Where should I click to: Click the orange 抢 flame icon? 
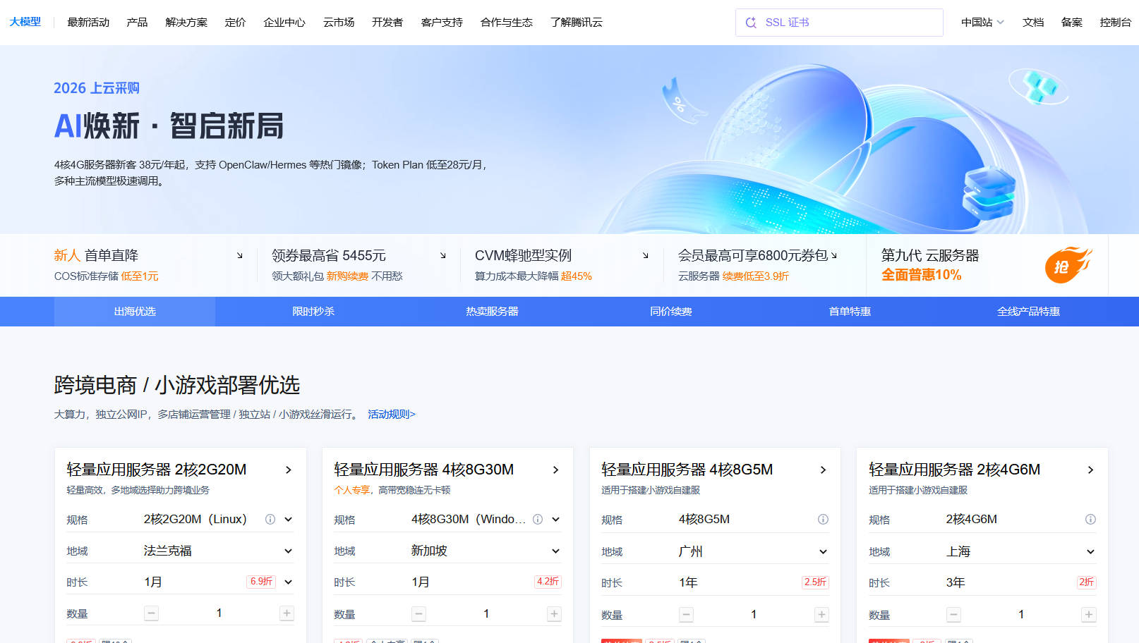click(x=1068, y=265)
